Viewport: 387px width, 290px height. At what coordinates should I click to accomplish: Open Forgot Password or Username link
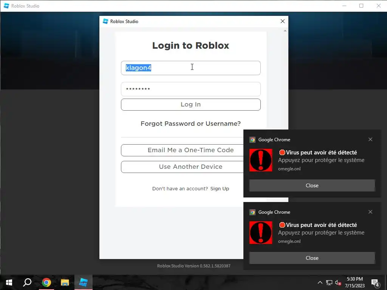190,123
